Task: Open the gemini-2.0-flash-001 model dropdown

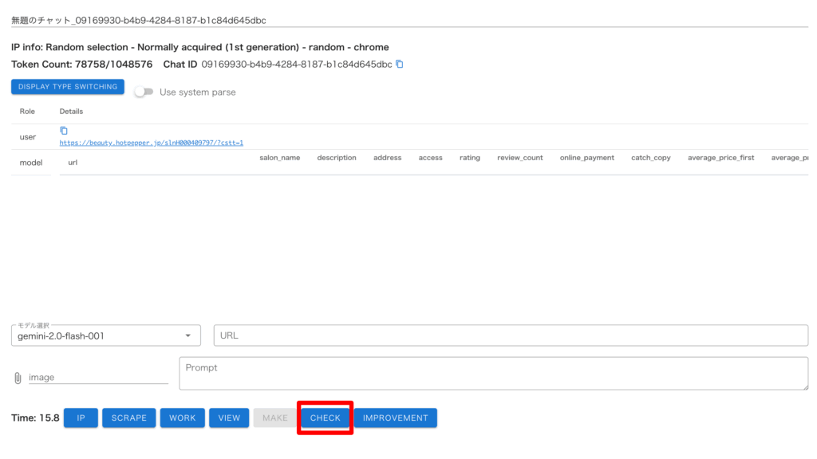Action: [106, 335]
